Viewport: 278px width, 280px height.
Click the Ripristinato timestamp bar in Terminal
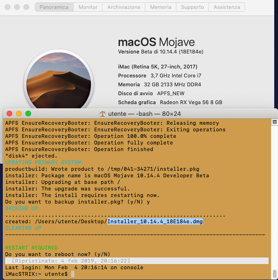pos(136,261)
